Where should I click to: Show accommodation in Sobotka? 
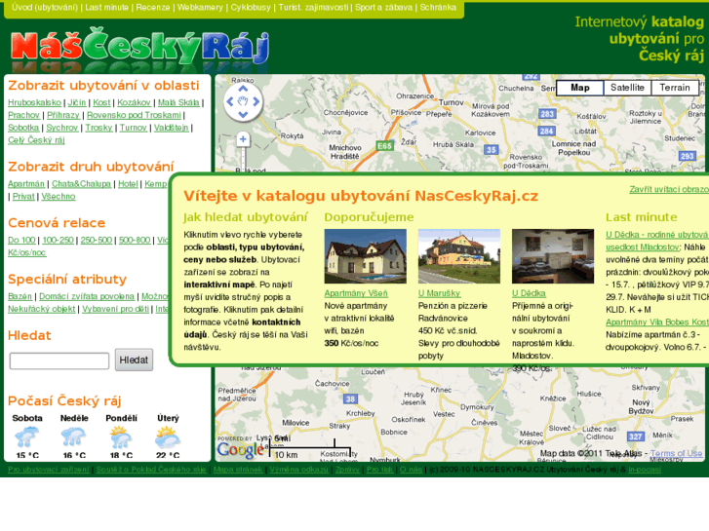click(x=23, y=128)
